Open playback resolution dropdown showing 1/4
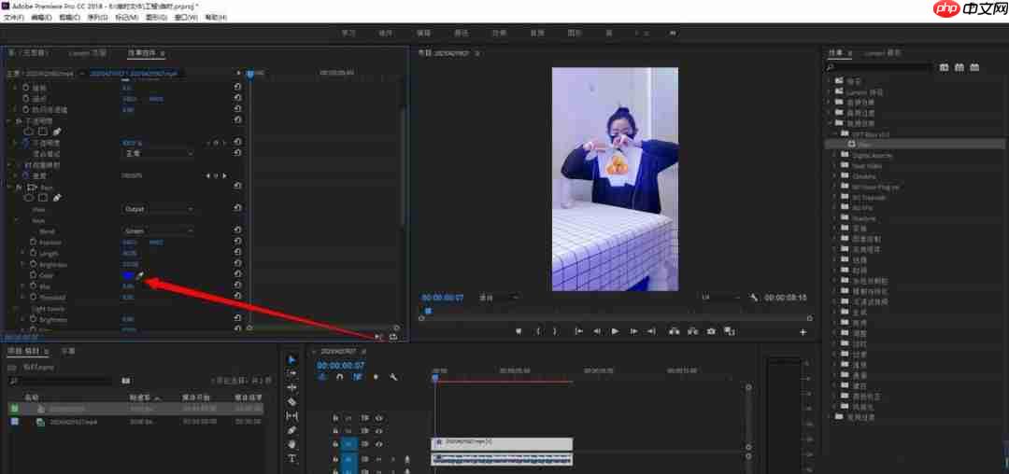1009x474 pixels. (x=721, y=298)
